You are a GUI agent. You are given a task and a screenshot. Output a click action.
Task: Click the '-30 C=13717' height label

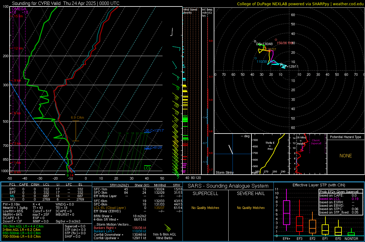tap(154, 130)
